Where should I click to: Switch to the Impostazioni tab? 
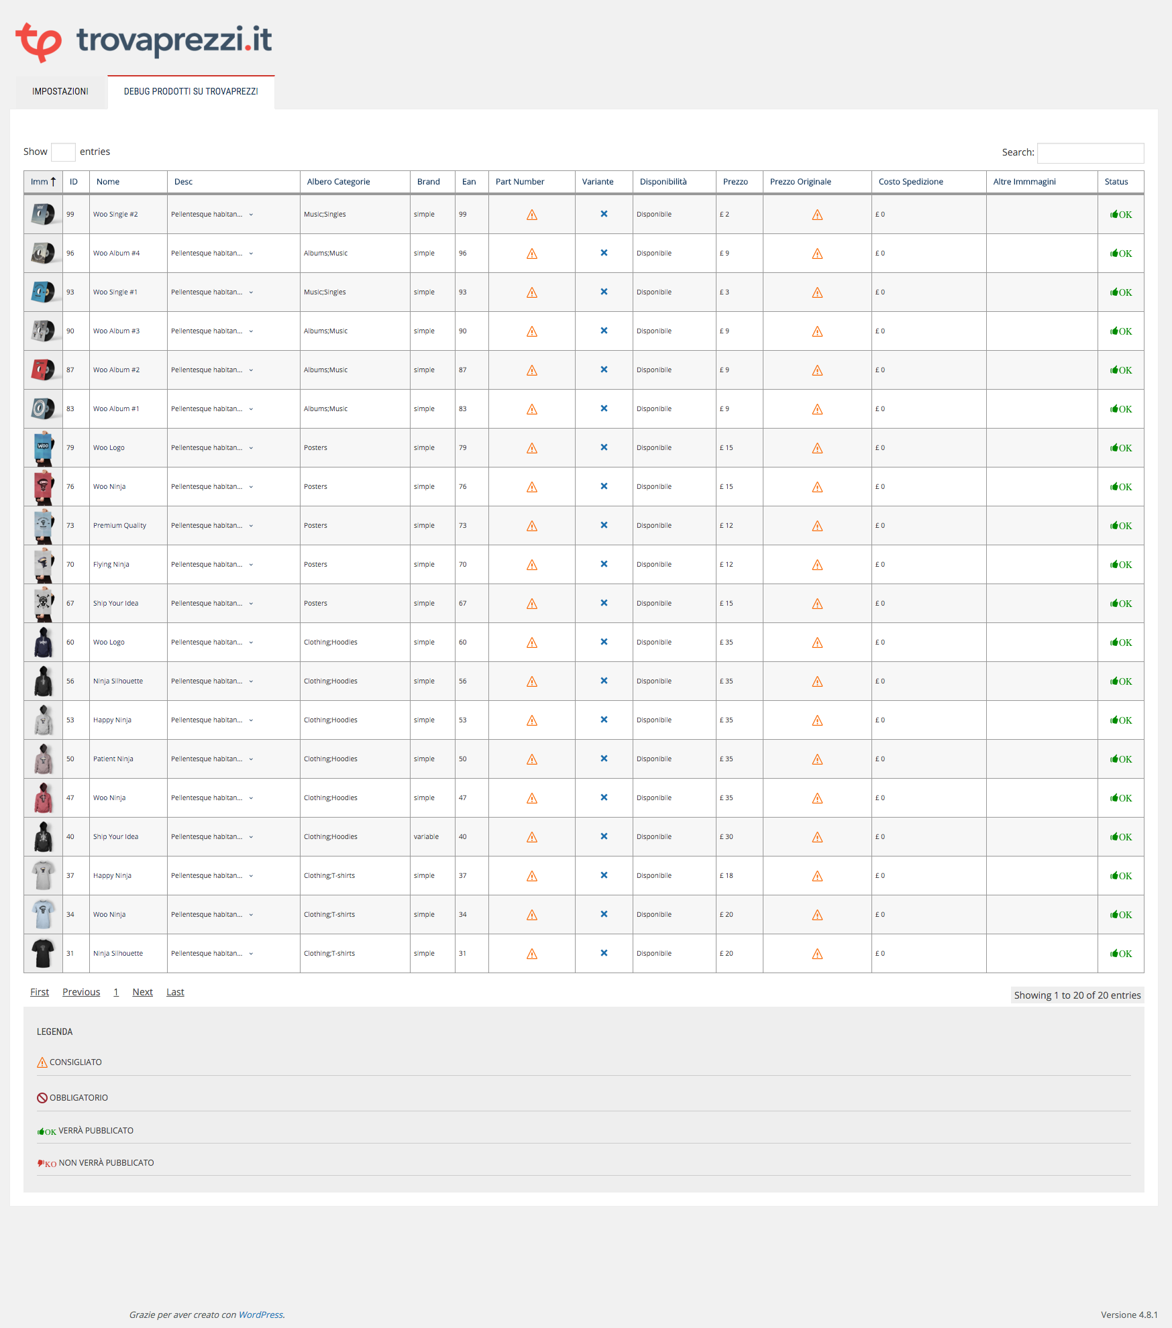click(x=60, y=92)
